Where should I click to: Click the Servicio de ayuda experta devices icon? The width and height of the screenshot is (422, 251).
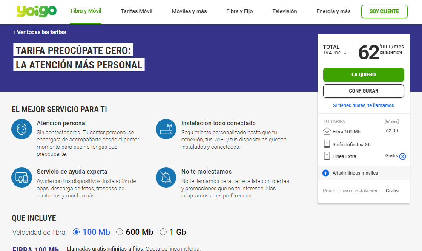pos(22,178)
